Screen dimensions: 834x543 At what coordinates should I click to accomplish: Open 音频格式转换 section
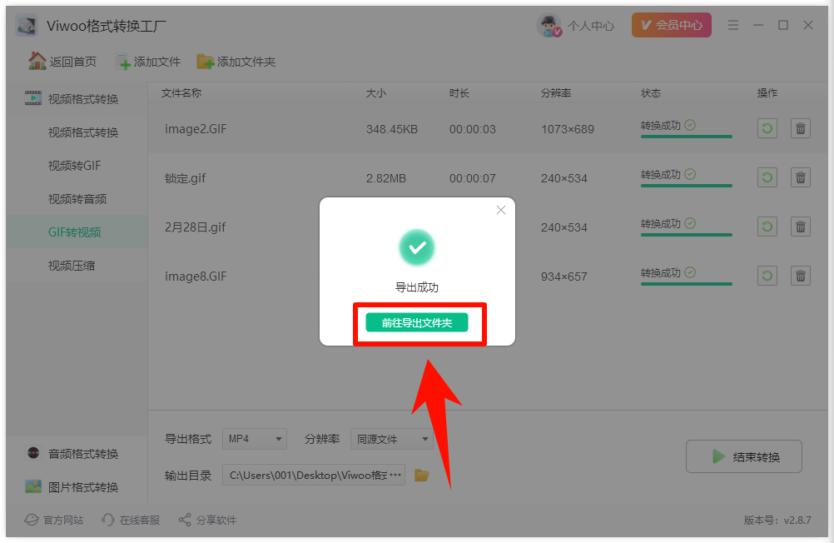(72, 454)
